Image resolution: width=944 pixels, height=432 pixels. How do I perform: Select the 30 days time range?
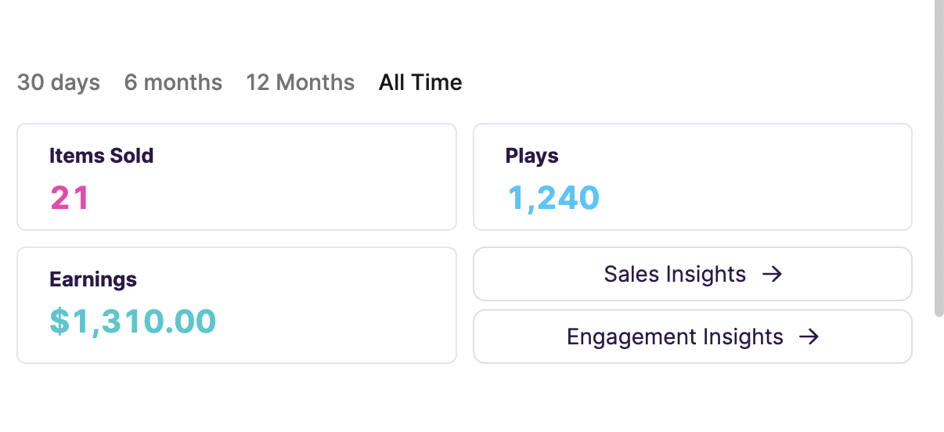pyautogui.click(x=59, y=82)
